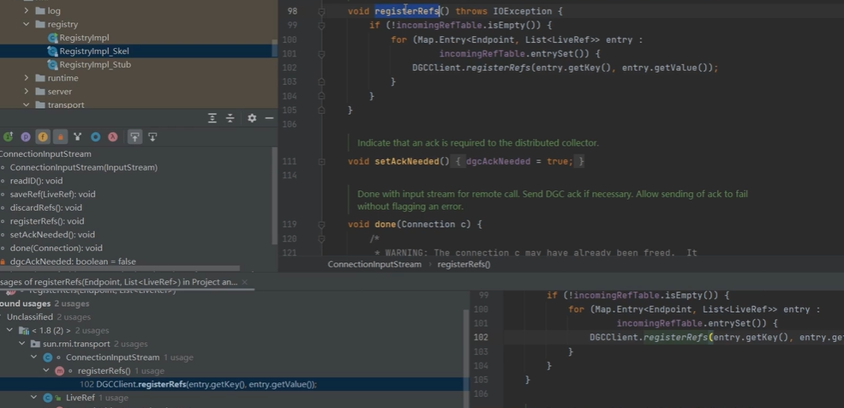Toggle Show non-public members lock icon

[x=60, y=137]
